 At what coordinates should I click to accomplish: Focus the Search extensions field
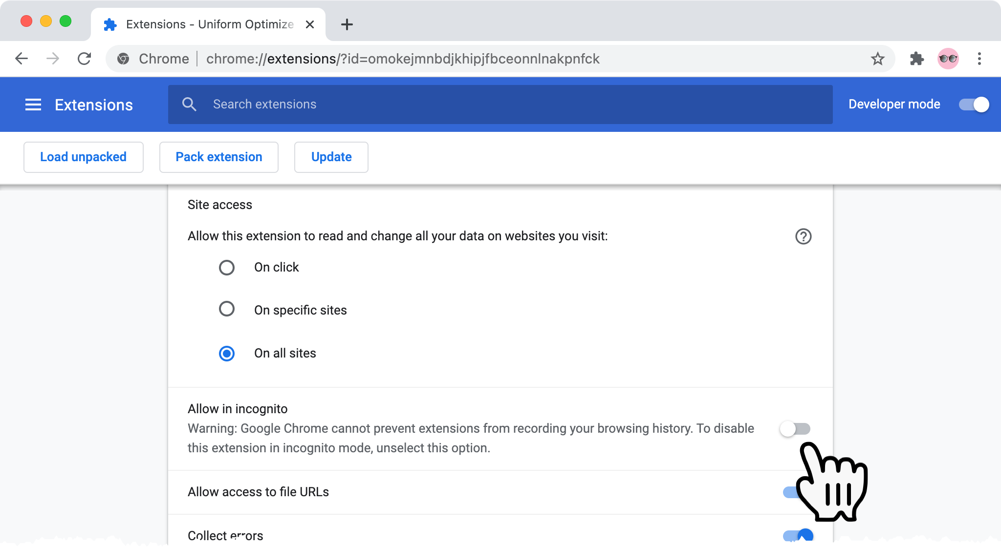pyautogui.click(x=500, y=105)
